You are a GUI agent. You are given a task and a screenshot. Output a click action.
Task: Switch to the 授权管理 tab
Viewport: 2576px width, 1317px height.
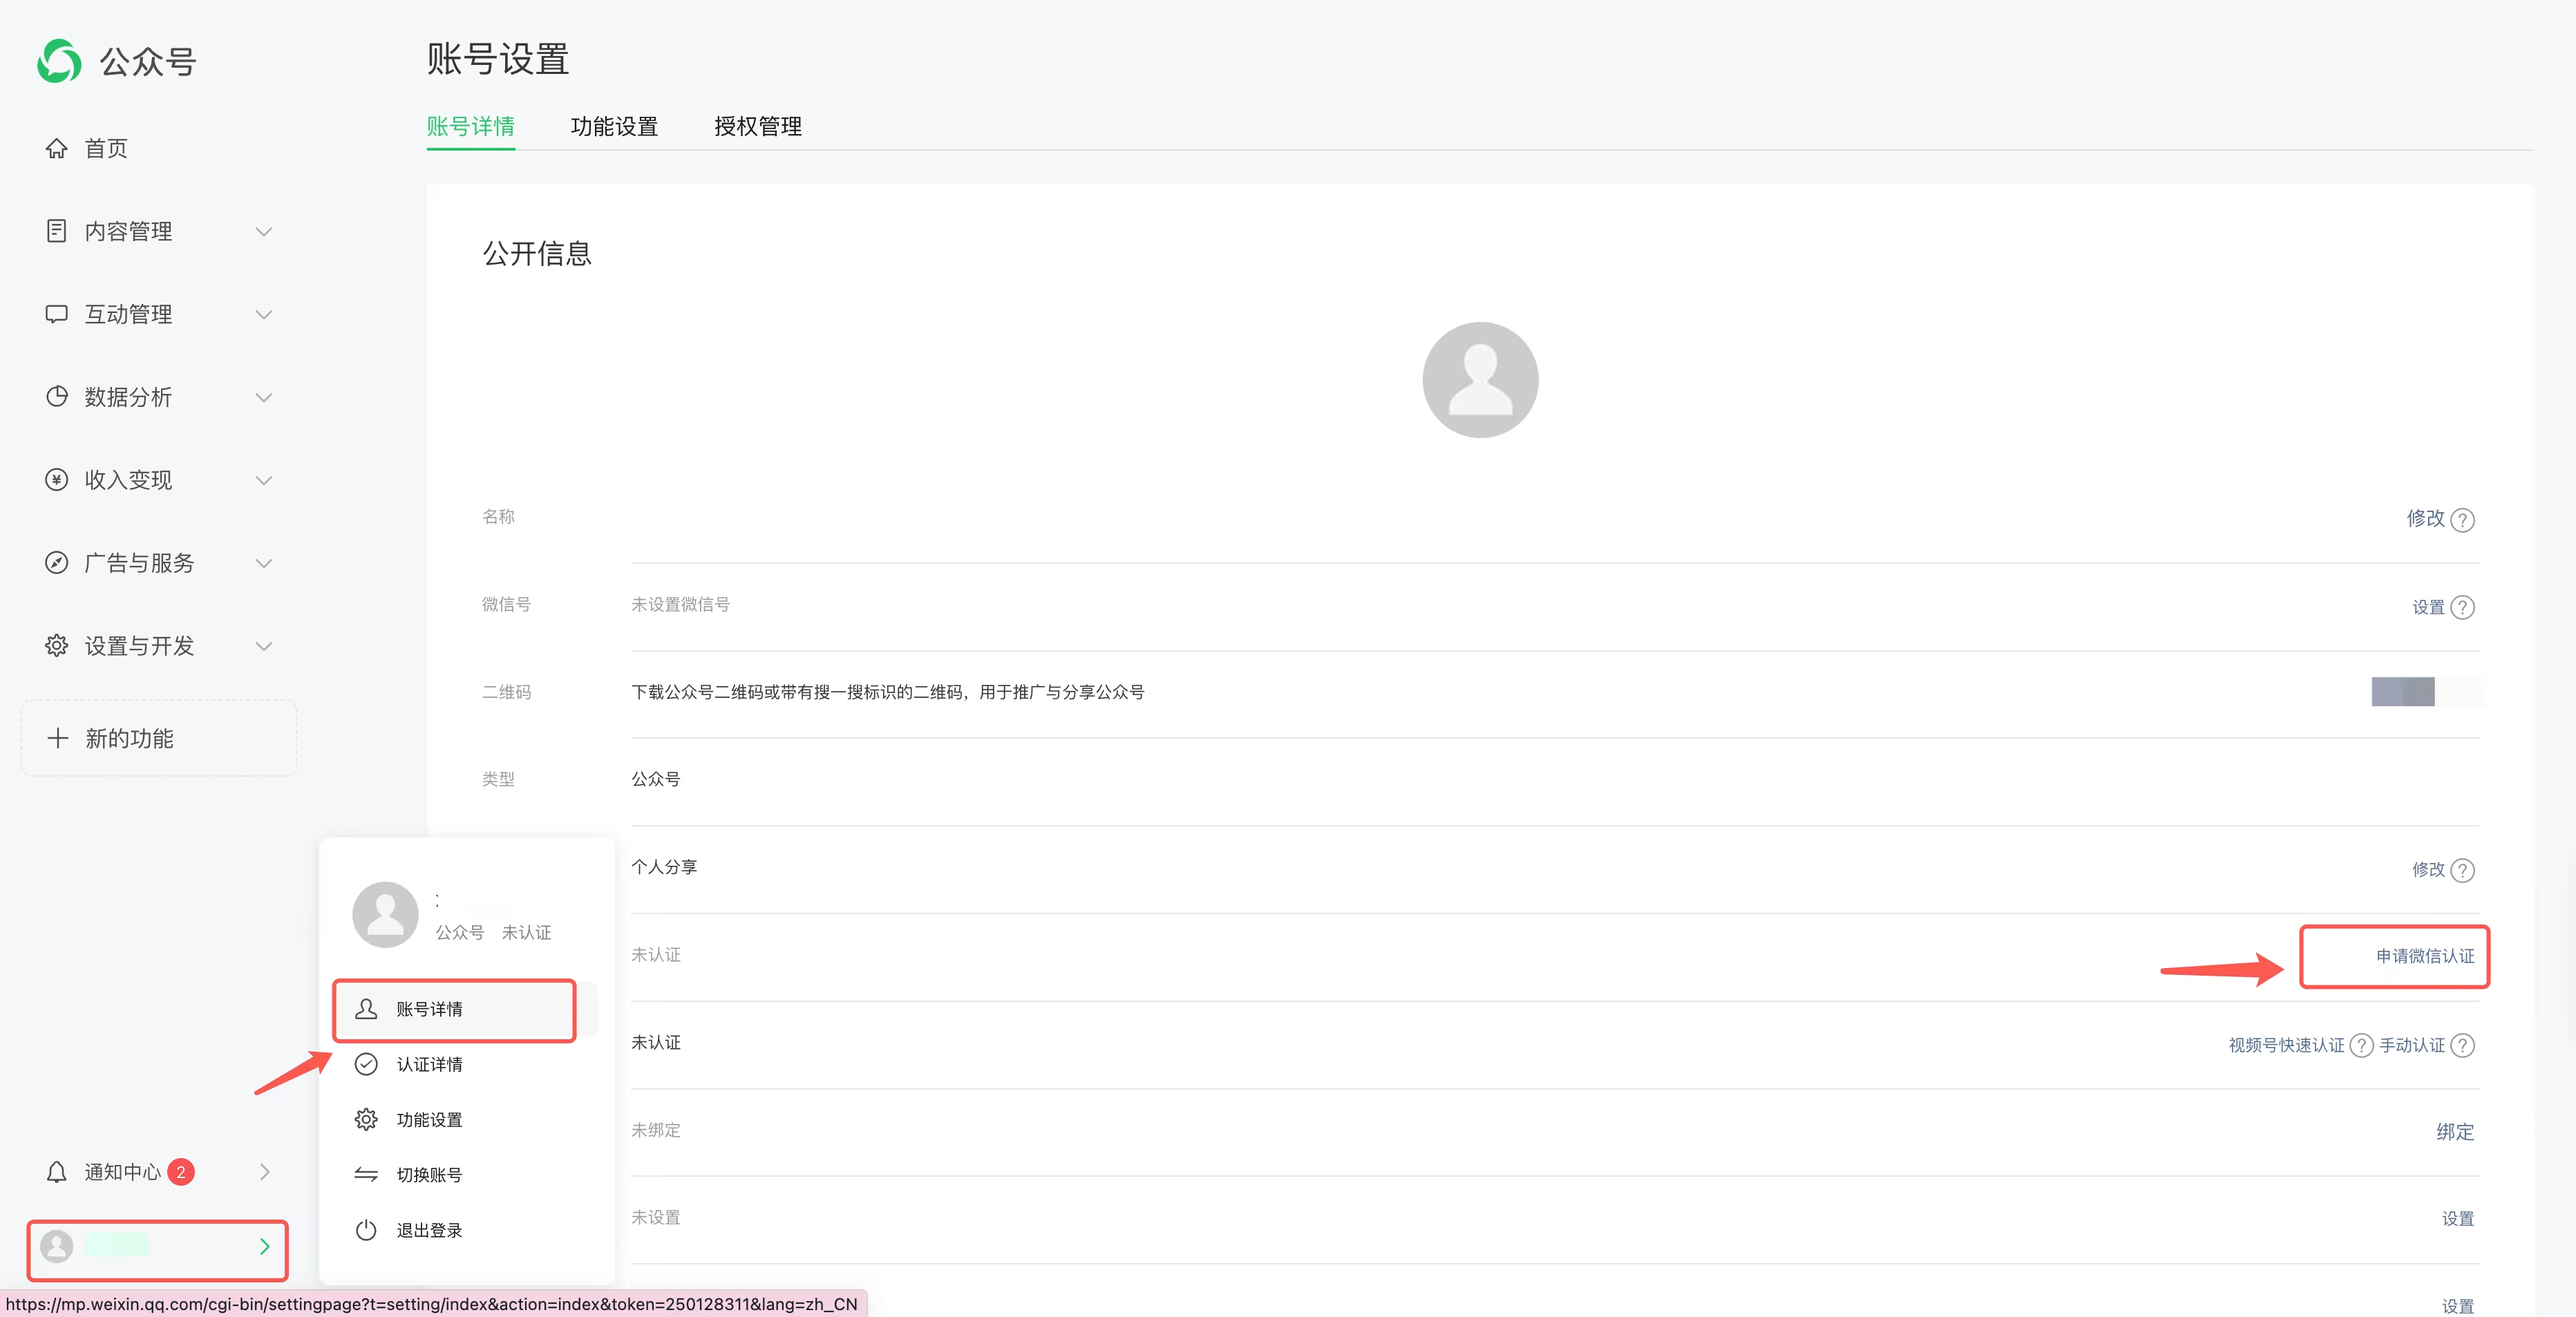(x=757, y=126)
